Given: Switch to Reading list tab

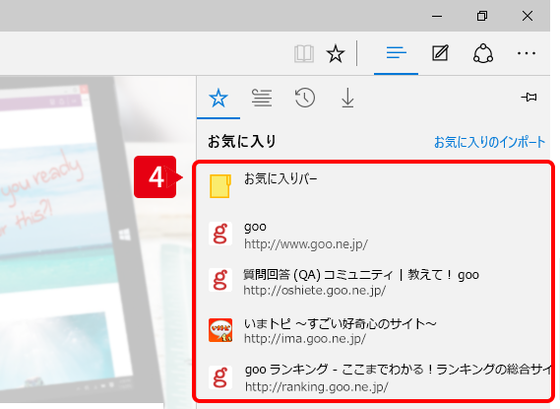Looking at the screenshot, I should [262, 99].
